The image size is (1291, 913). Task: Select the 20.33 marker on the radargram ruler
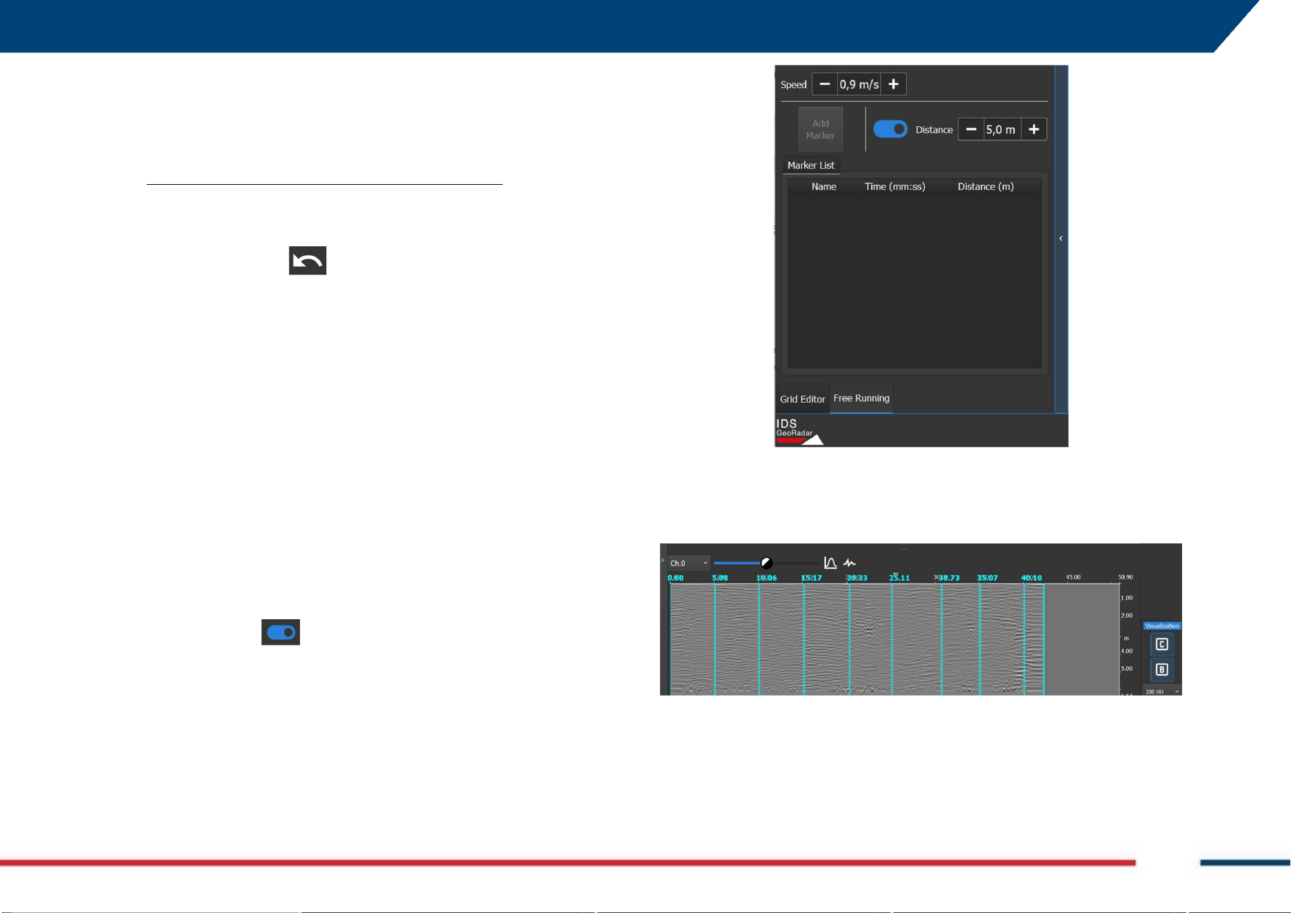857,578
